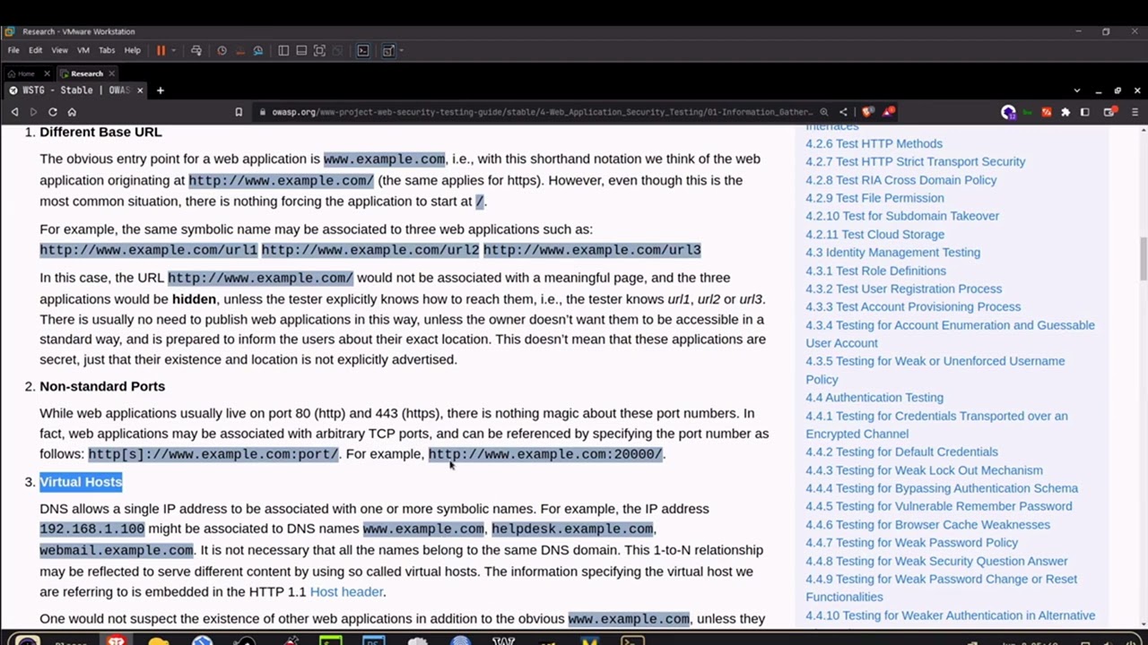This screenshot has width=1148, height=645.
Task: Open 4.4 Authentication Testing
Action: click(x=874, y=398)
